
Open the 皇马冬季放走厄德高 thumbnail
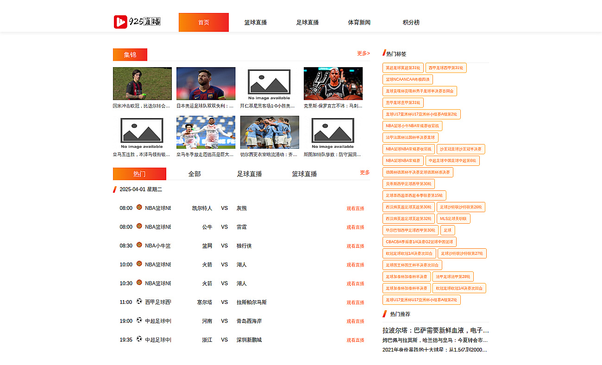(x=206, y=132)
